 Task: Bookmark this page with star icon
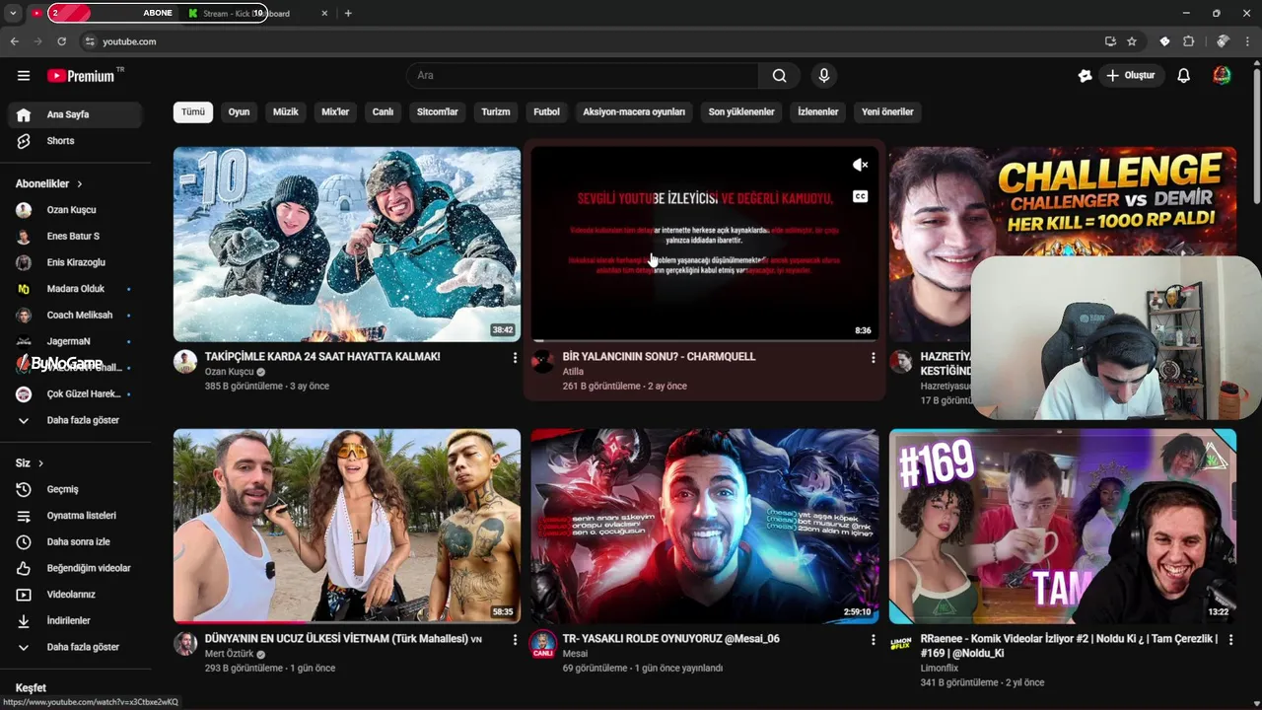point(1132,41)
